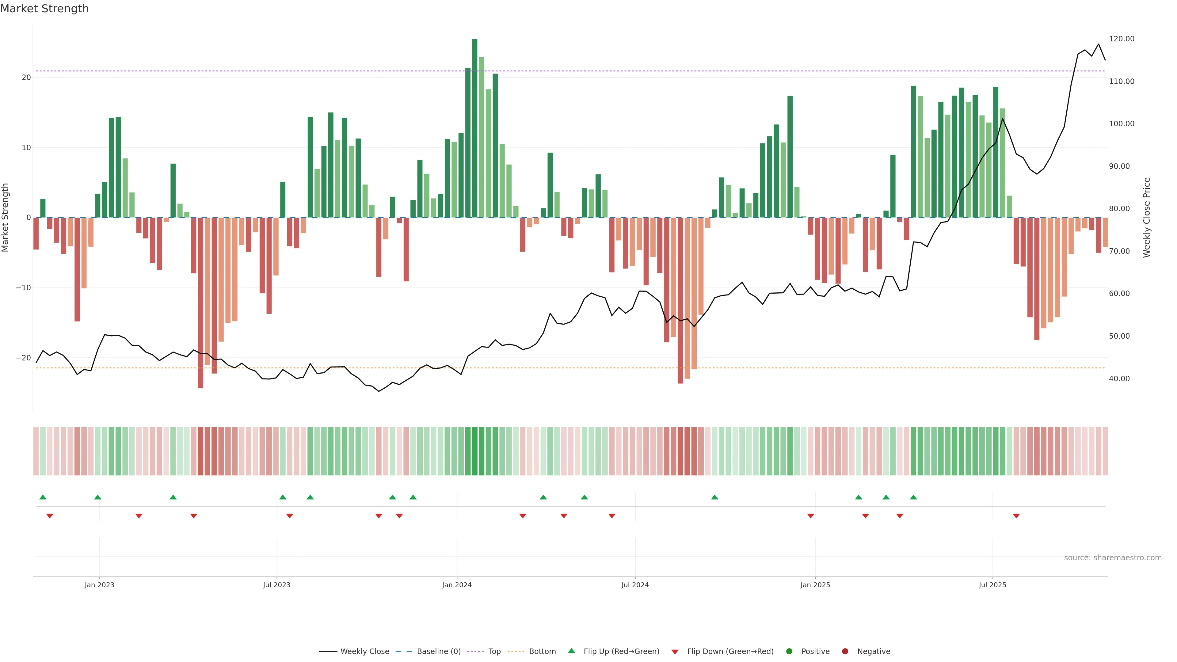This screenshot has width=1177, height=662.
Task: Click the 120.00 label on the price axis
Action: (x=1121, y=39)
